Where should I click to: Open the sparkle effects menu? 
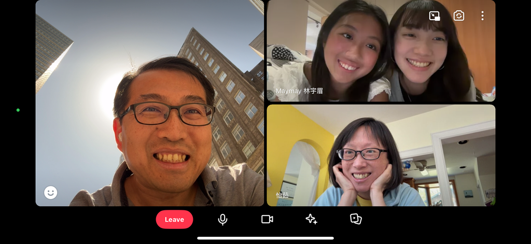point(311,219)
